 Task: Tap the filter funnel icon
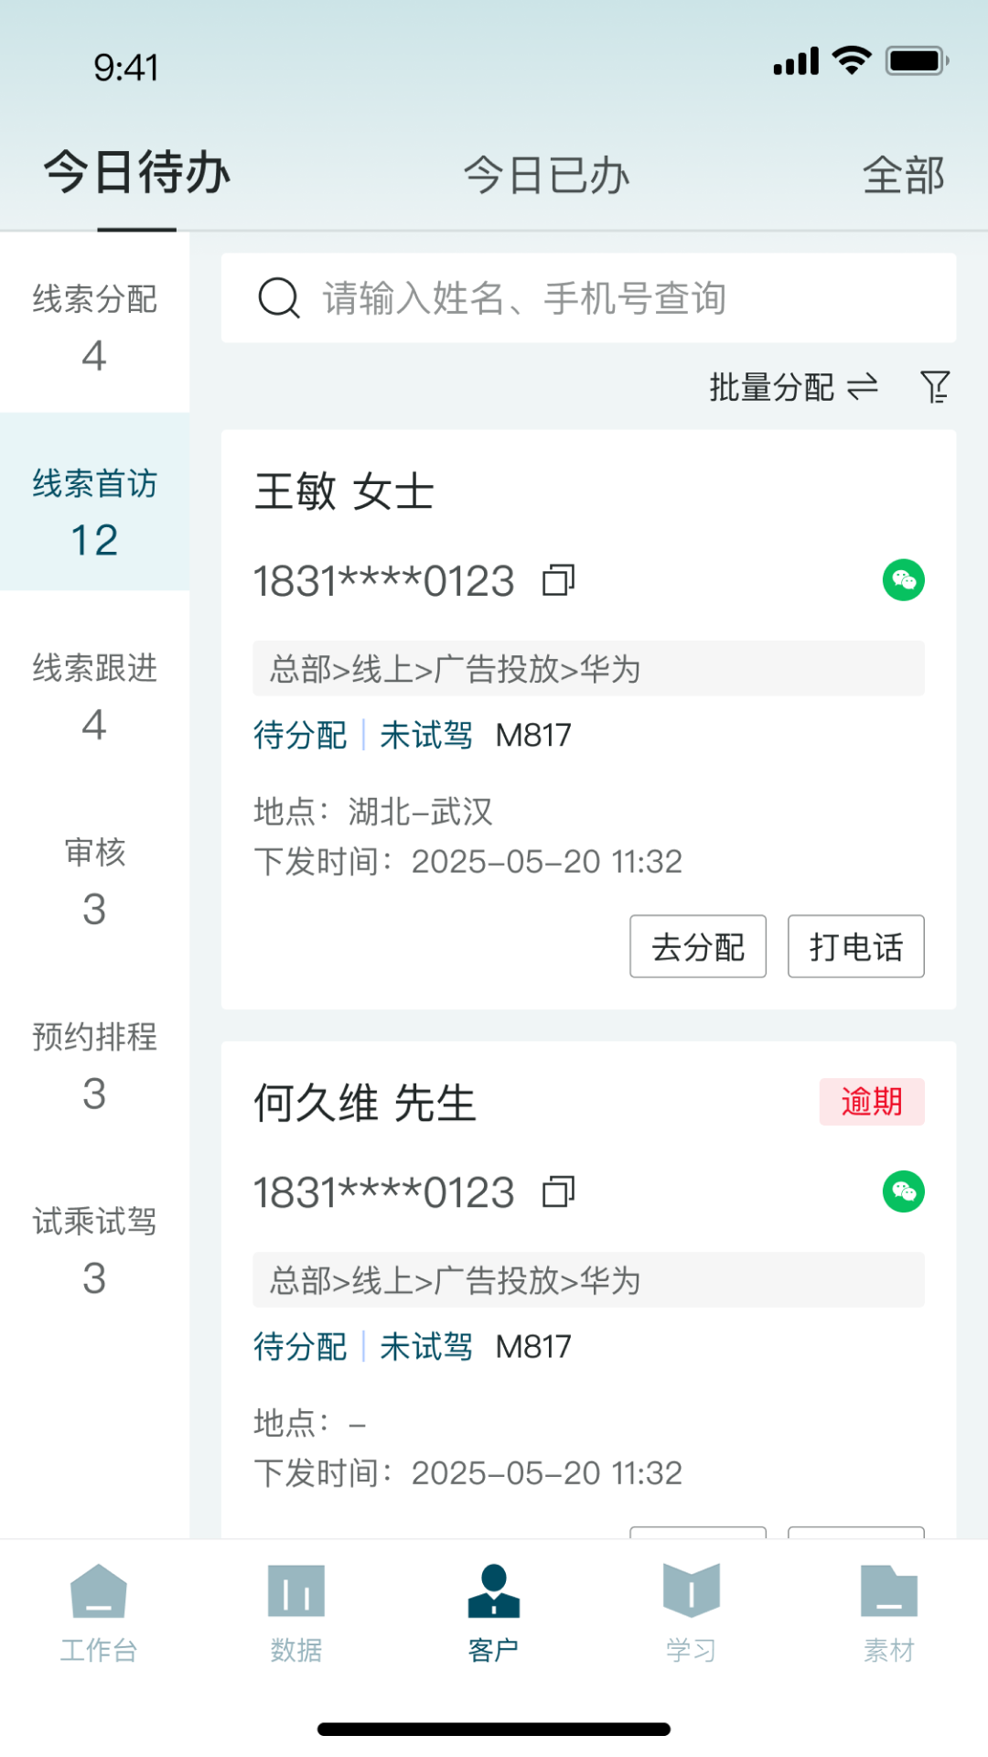coord(935,387)
